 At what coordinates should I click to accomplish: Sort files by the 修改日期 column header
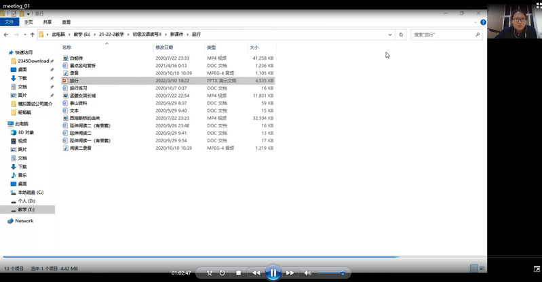tap(165, 47)
